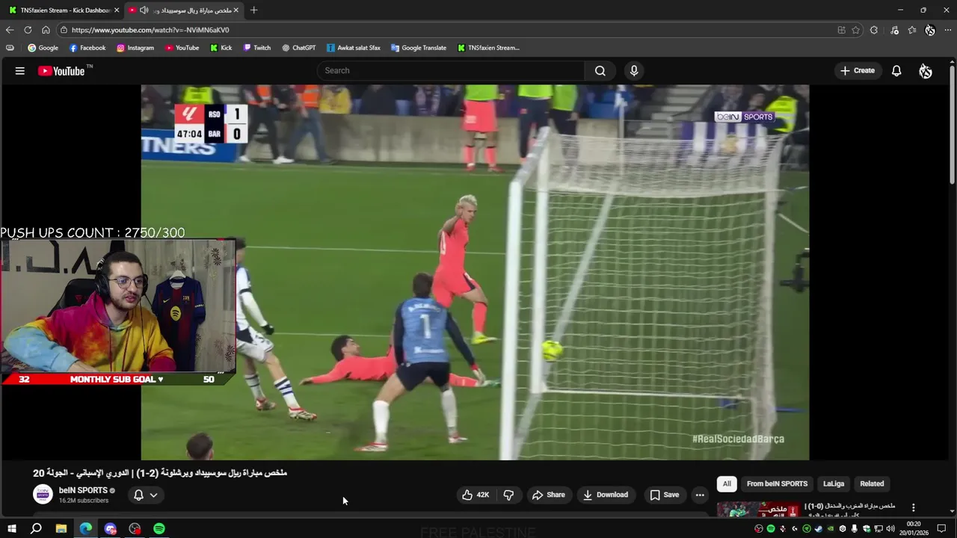Open the favorites list toolbar icon
The width and height of the screenshot is (957, 538).
(x=912, y=30)
